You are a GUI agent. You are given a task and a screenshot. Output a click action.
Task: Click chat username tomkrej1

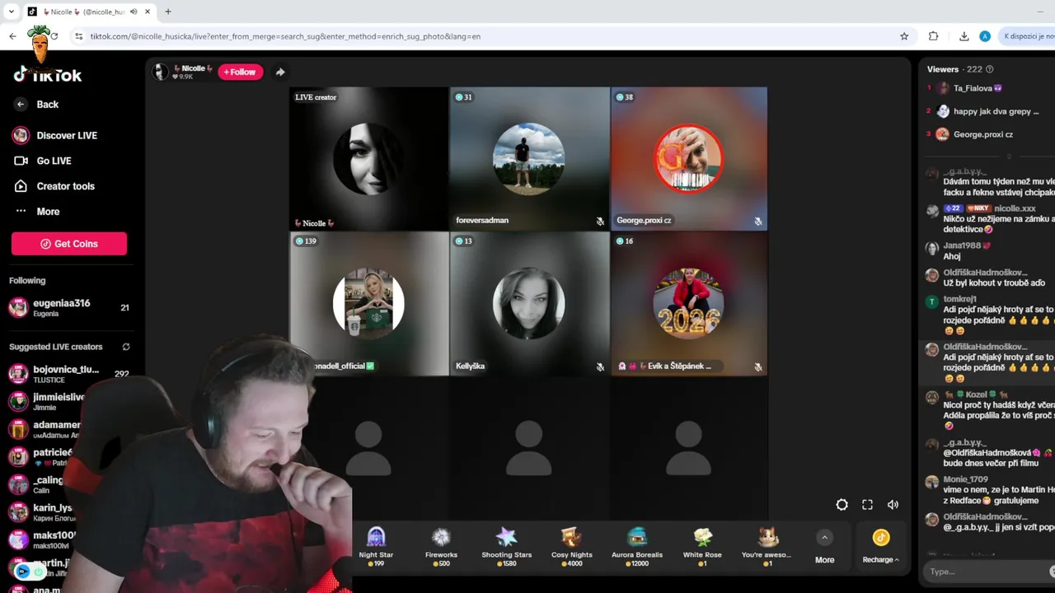coord(960,299)
